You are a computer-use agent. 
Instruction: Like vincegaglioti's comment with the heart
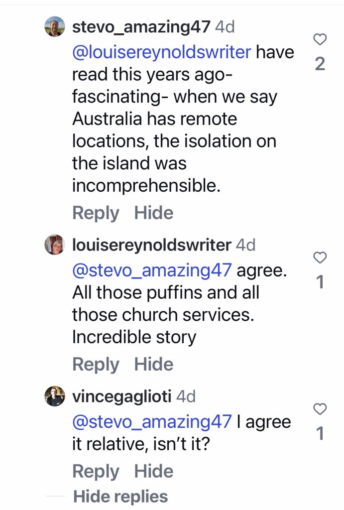click(x=321, y=409)
